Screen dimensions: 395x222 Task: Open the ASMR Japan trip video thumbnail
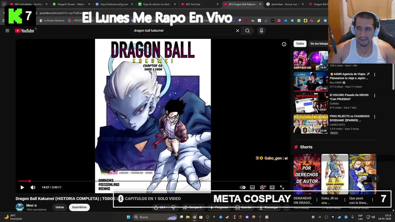tap(311, 82)
